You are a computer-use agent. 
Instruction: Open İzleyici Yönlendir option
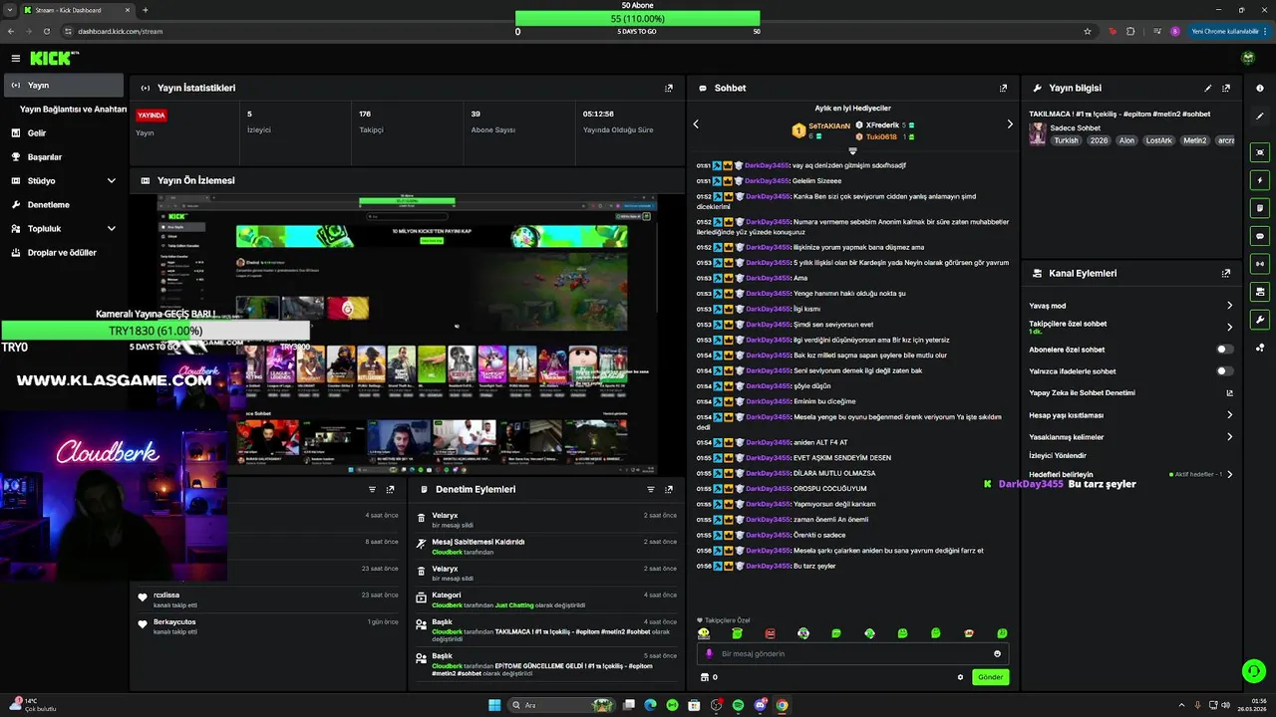click(1058, 455)
